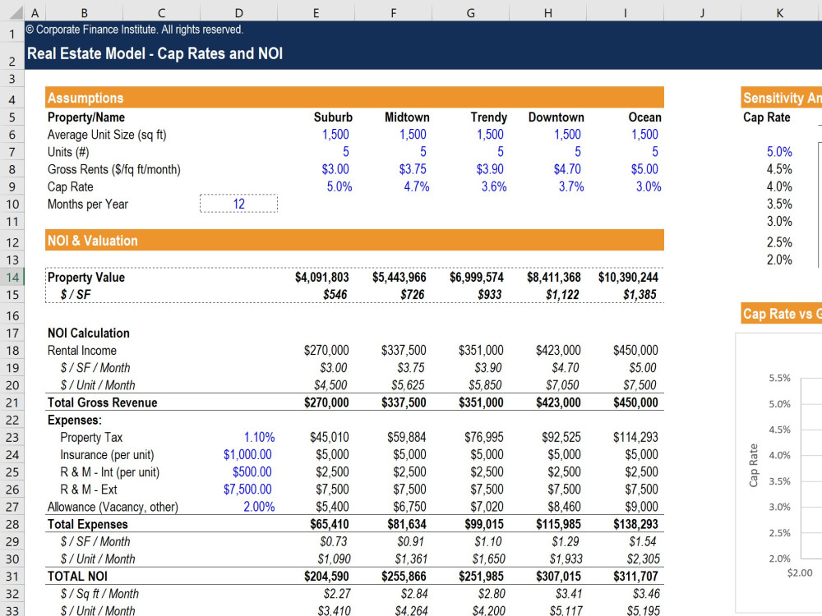The image size is (822, 616).
Task: Click Property Tax rate 1.10% cell
Action: tap(260, 437)
